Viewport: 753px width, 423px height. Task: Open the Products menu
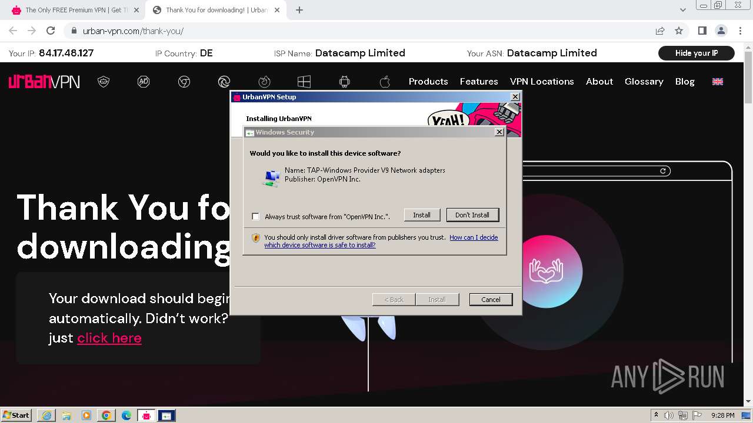coord(428,82)
